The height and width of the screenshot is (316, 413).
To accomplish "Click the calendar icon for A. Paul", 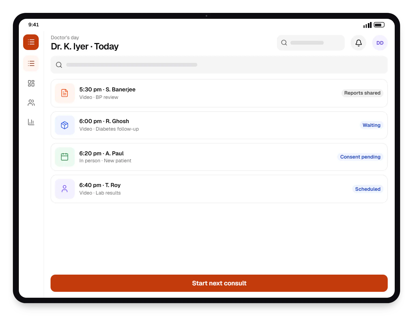I will tap(65, 157).
